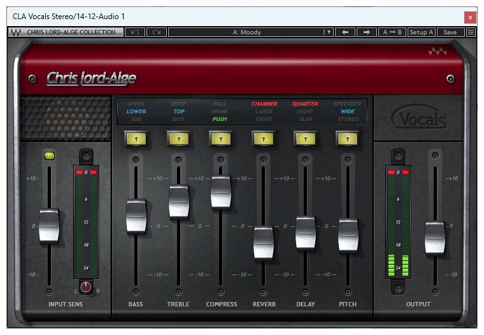Select the LARGE reverb mode label

tap(264, 111)
